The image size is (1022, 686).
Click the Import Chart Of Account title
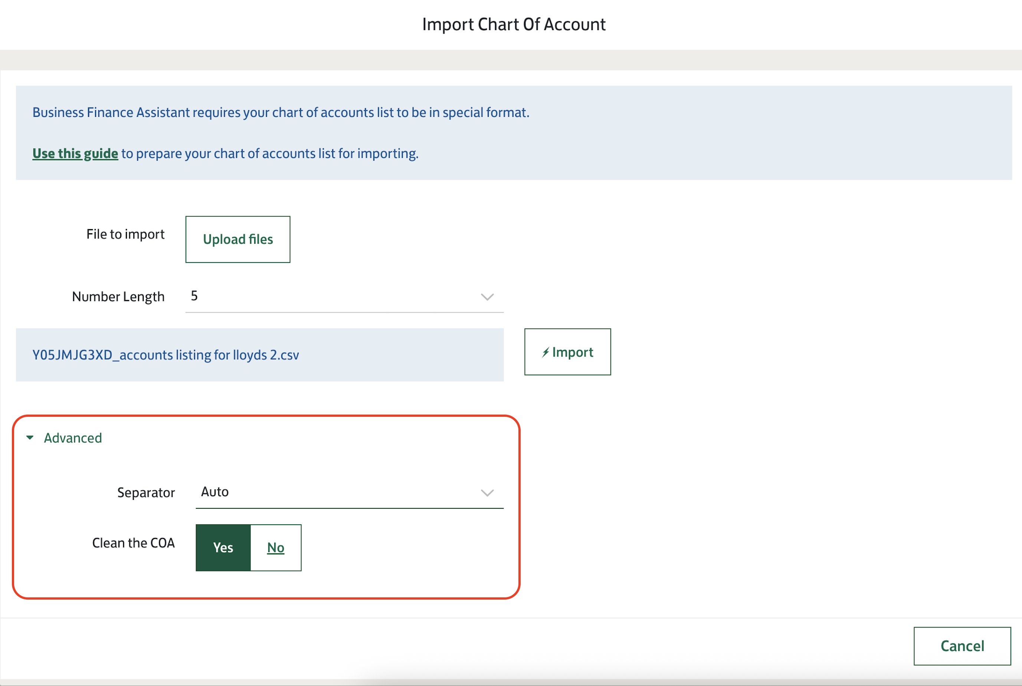[514, 24]
